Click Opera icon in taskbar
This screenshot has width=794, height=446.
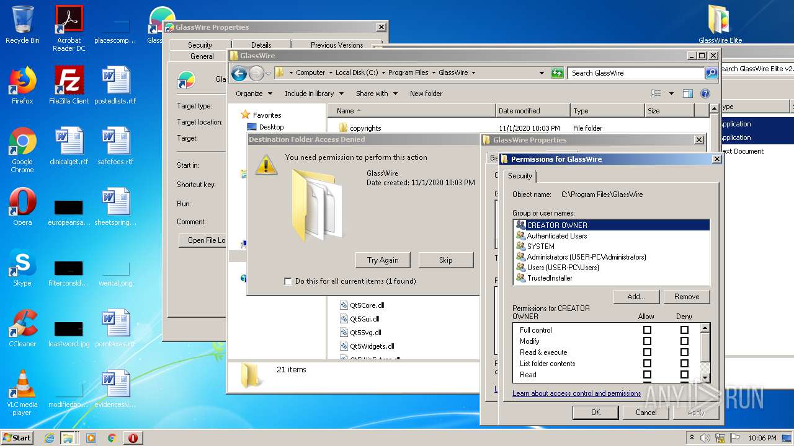click(133, 438)
